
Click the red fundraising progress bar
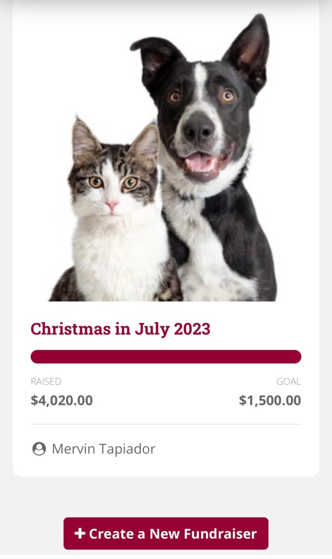(x=166, y=357)
